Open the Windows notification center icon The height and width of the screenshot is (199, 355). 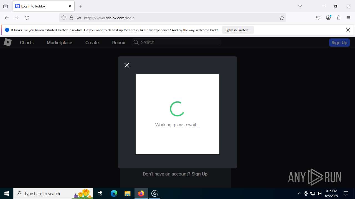pos(346,193)
